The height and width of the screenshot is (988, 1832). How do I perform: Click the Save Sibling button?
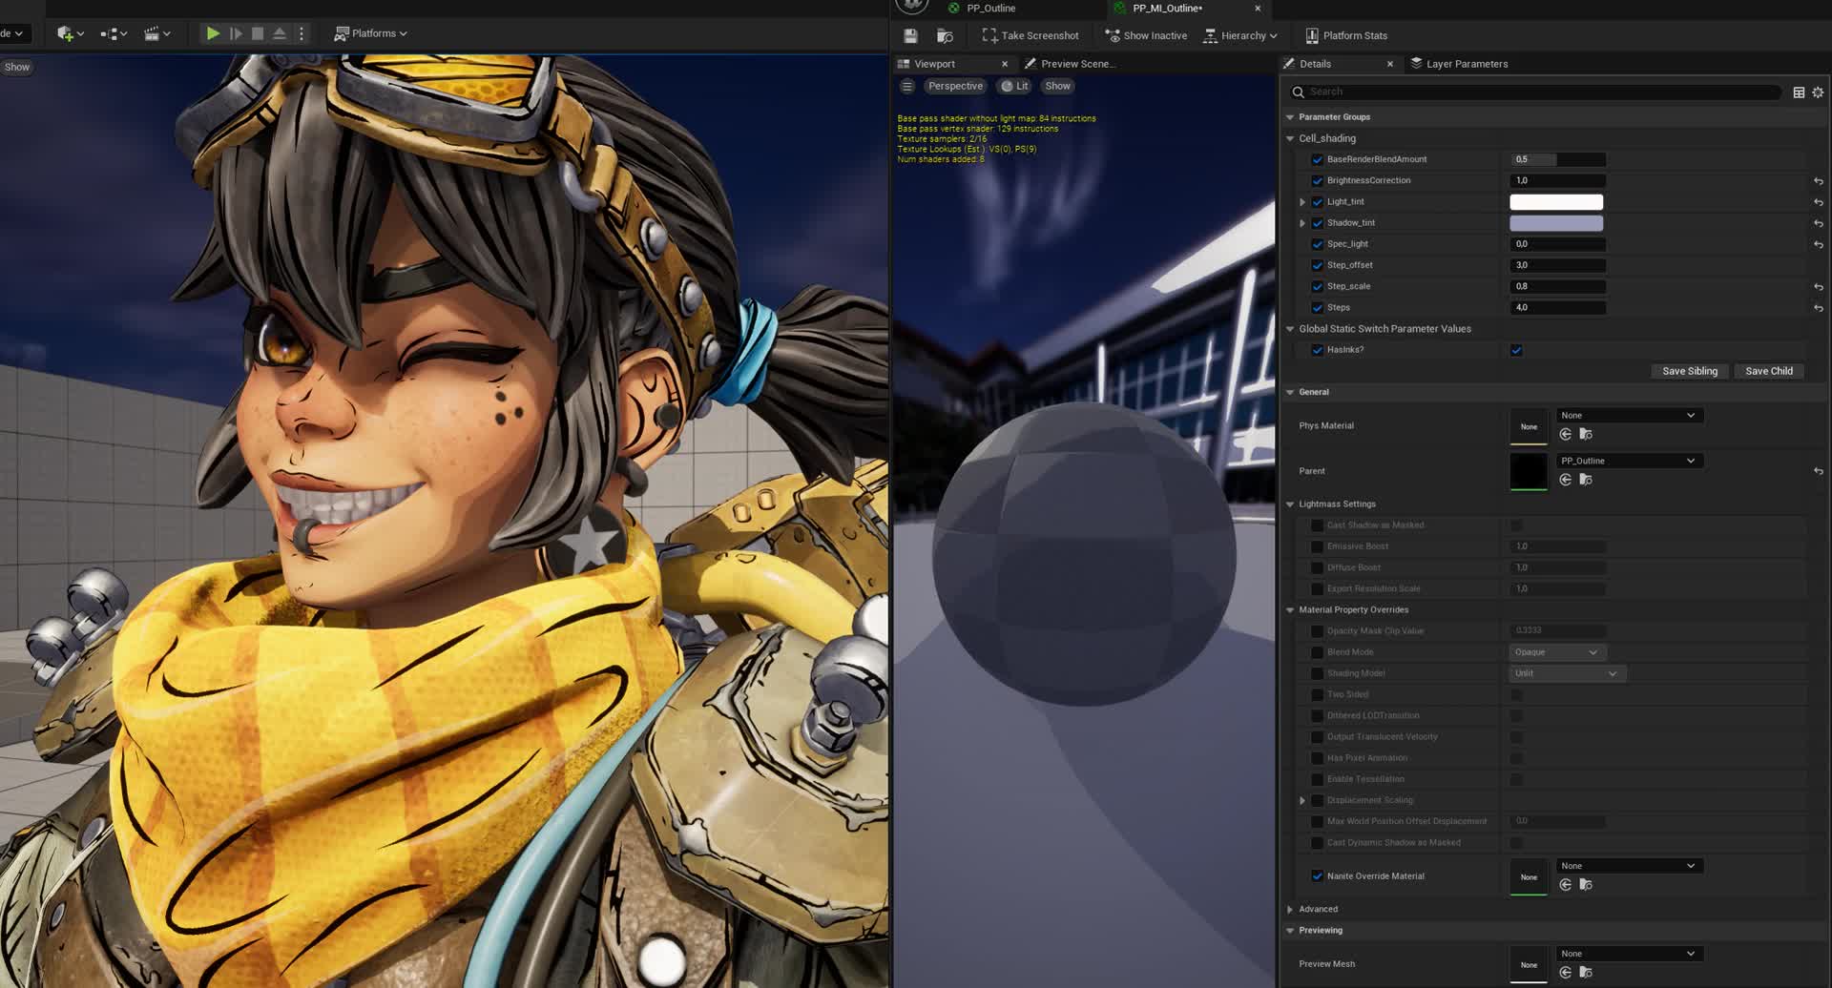point(1689,371)
